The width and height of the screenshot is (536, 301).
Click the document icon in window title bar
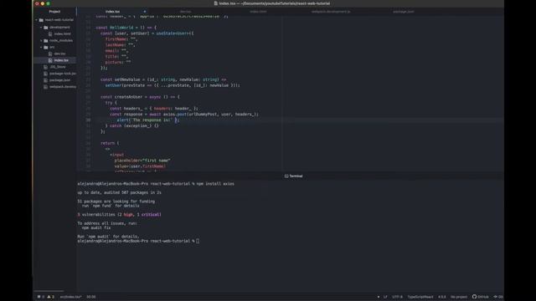click(216, 3)
